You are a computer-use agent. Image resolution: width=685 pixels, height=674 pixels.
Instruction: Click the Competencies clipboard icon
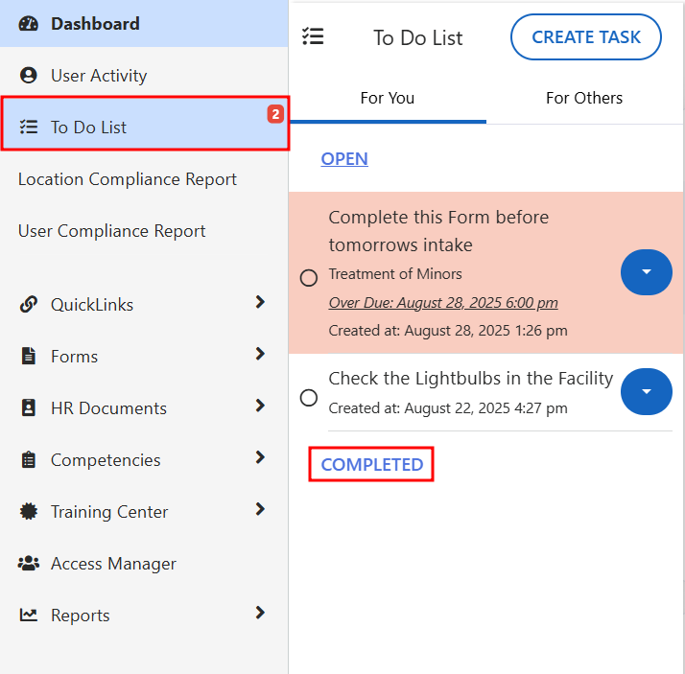click(x=29, y=460)
